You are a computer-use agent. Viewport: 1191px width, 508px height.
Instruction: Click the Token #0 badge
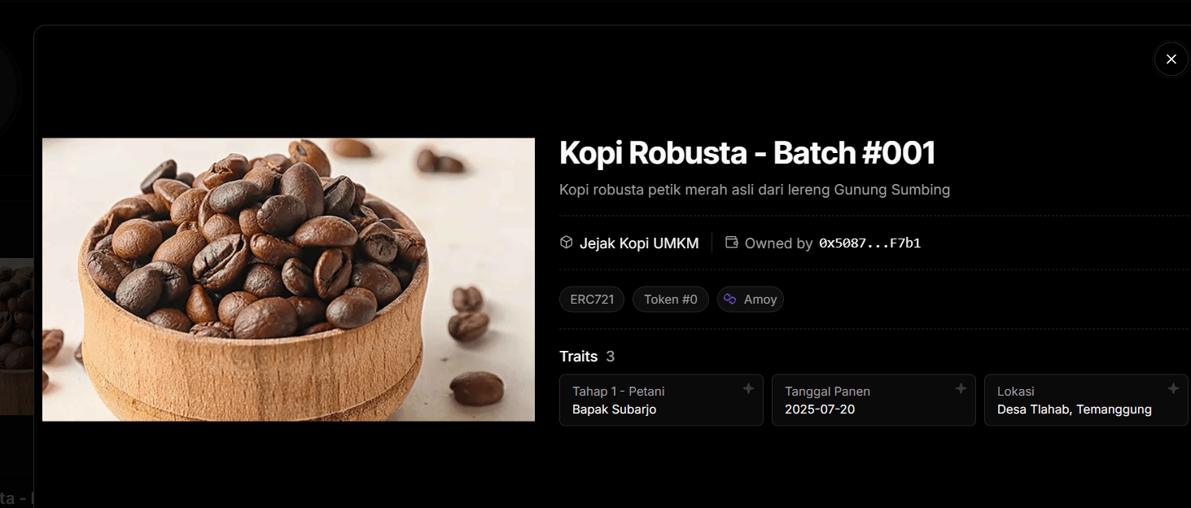click(x=671, y=300)
